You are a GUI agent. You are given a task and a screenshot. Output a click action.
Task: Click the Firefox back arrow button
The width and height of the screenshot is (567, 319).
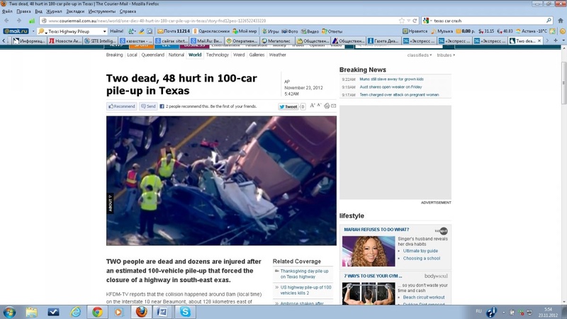tap(9, 21)
